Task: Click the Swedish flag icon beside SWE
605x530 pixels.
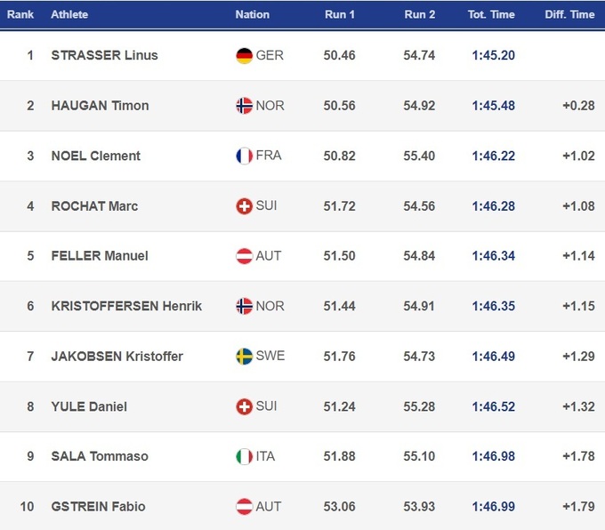Action: (x=244, y=356)
